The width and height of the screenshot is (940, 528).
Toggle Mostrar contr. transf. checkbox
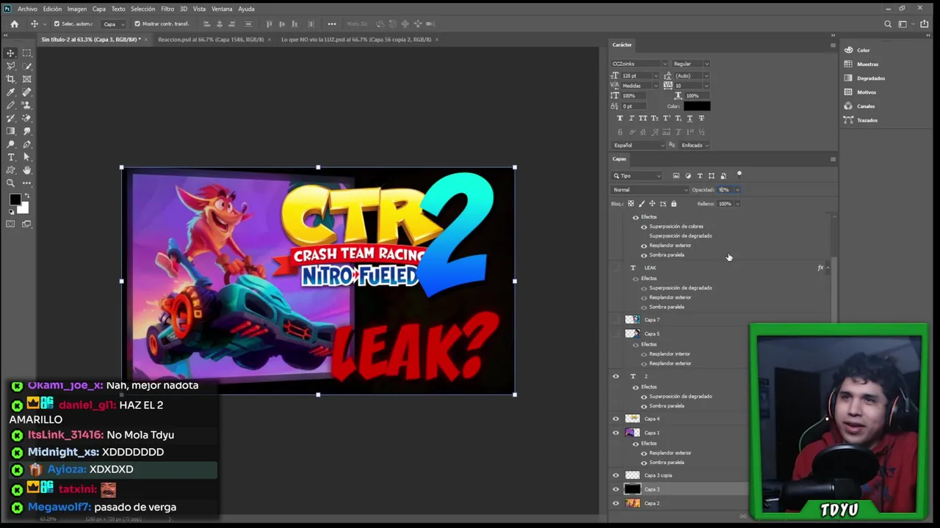137,23
